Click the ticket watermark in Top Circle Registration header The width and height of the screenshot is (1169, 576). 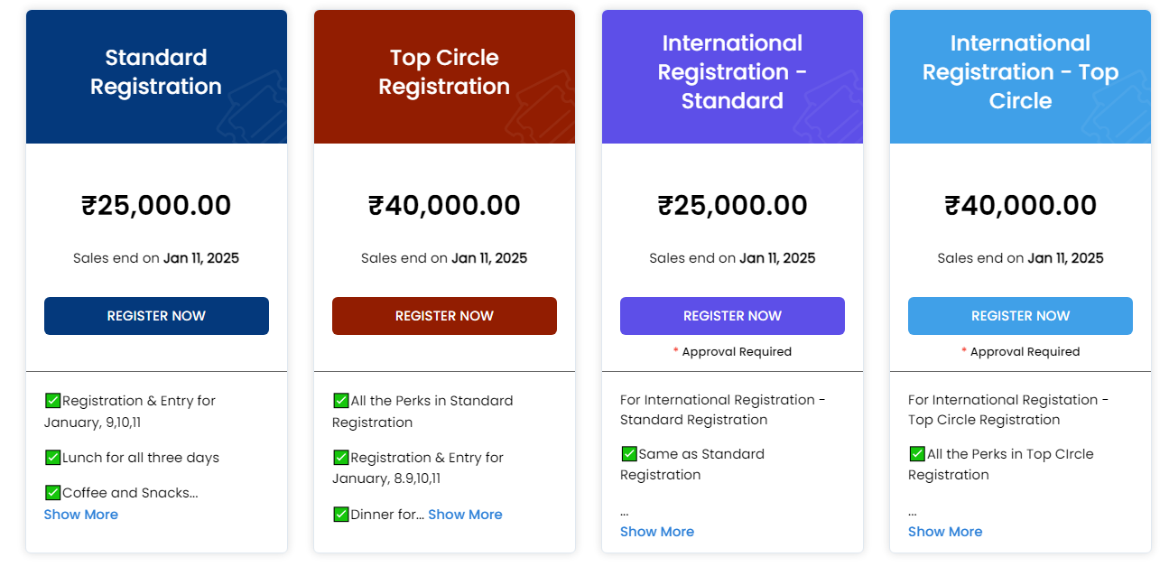point(539,107)
